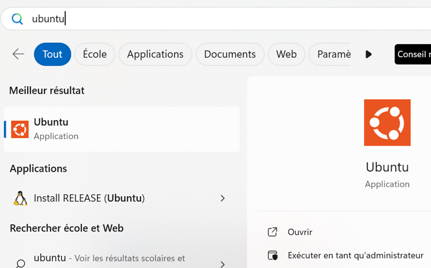Screen dimensions: 431x268
Task: Click the Tux penguin icon
Action: 20,198
